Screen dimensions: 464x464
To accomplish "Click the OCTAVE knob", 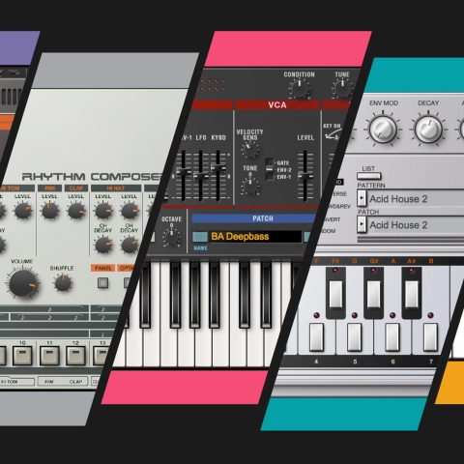I will (171, 238).
